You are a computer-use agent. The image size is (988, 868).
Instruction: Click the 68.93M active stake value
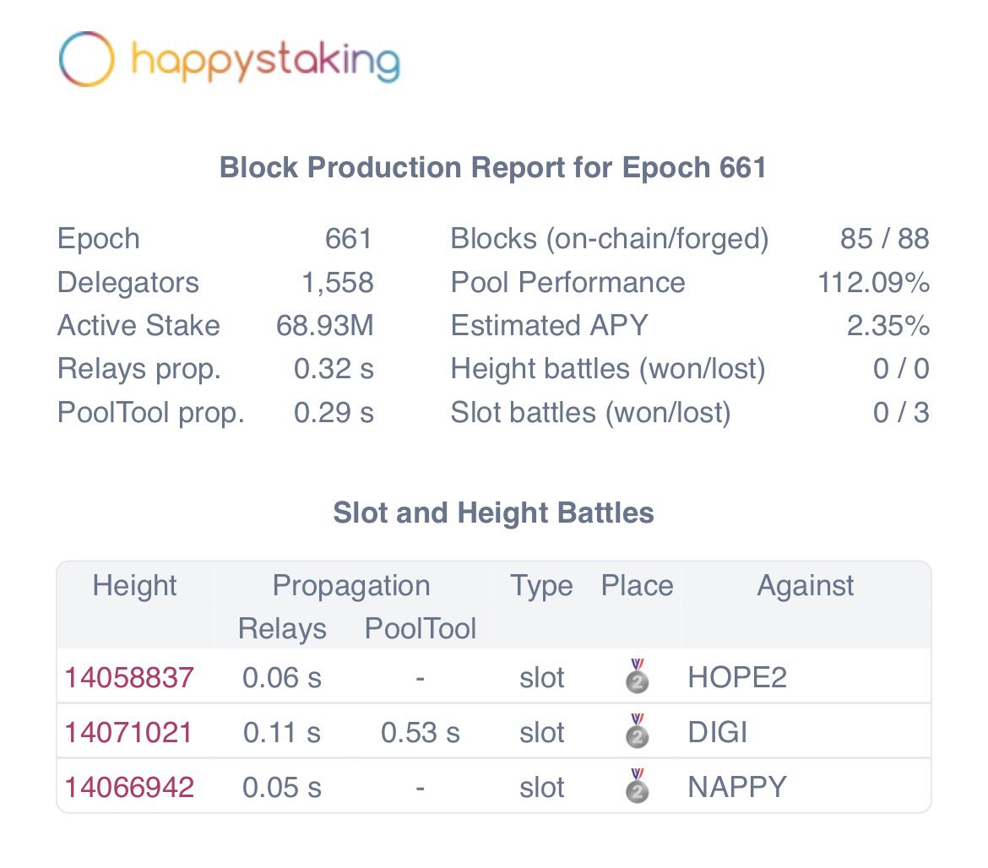click(x=324, y=326)
